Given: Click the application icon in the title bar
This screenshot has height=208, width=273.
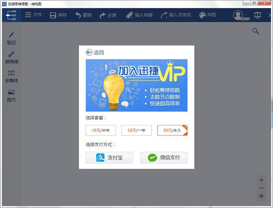Looking at the screenshot, I should (4, 4).
